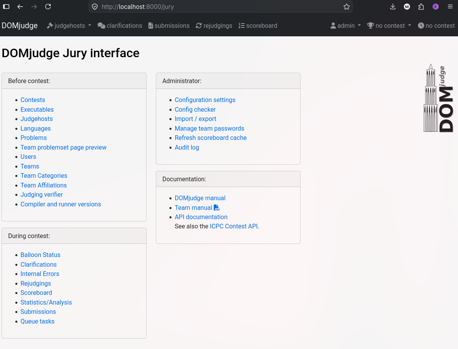This screenshot has width=458, height=349.
Task: Open the admin user dropdown
Action: 345,26
